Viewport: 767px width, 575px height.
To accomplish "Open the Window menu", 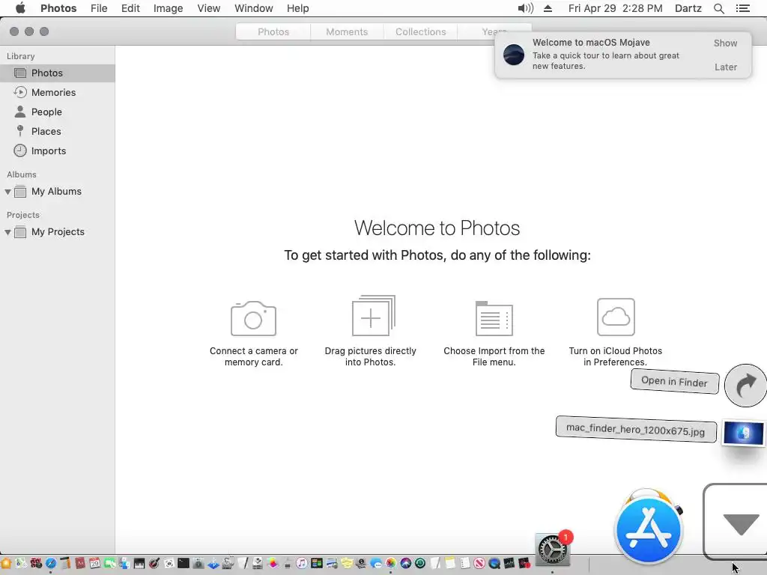I will click(x=254, y=8).
